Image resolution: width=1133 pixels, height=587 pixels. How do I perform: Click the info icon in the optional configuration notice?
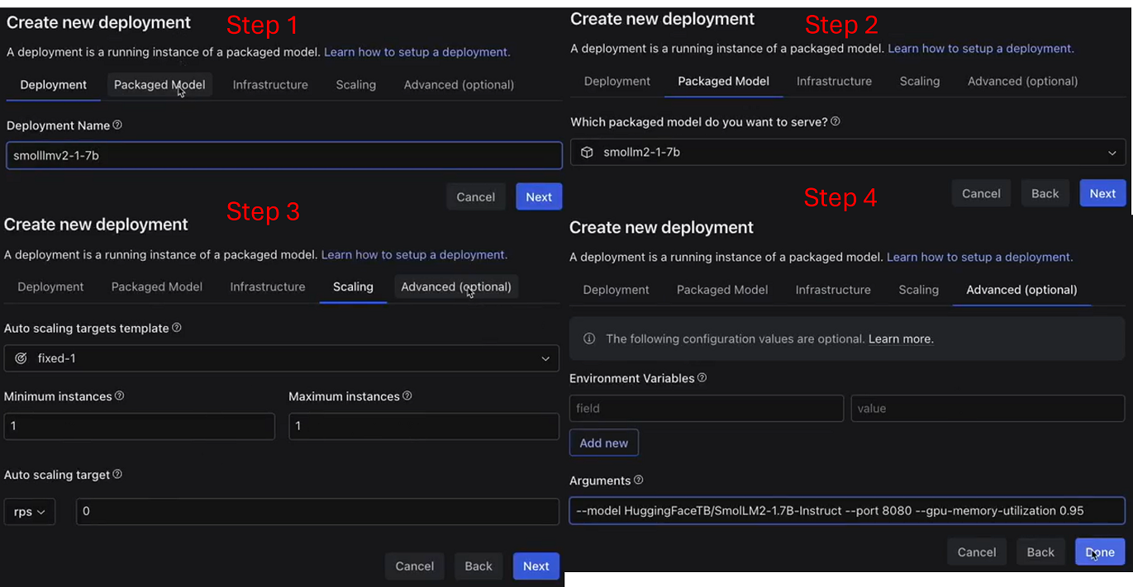tap(590, 338)
